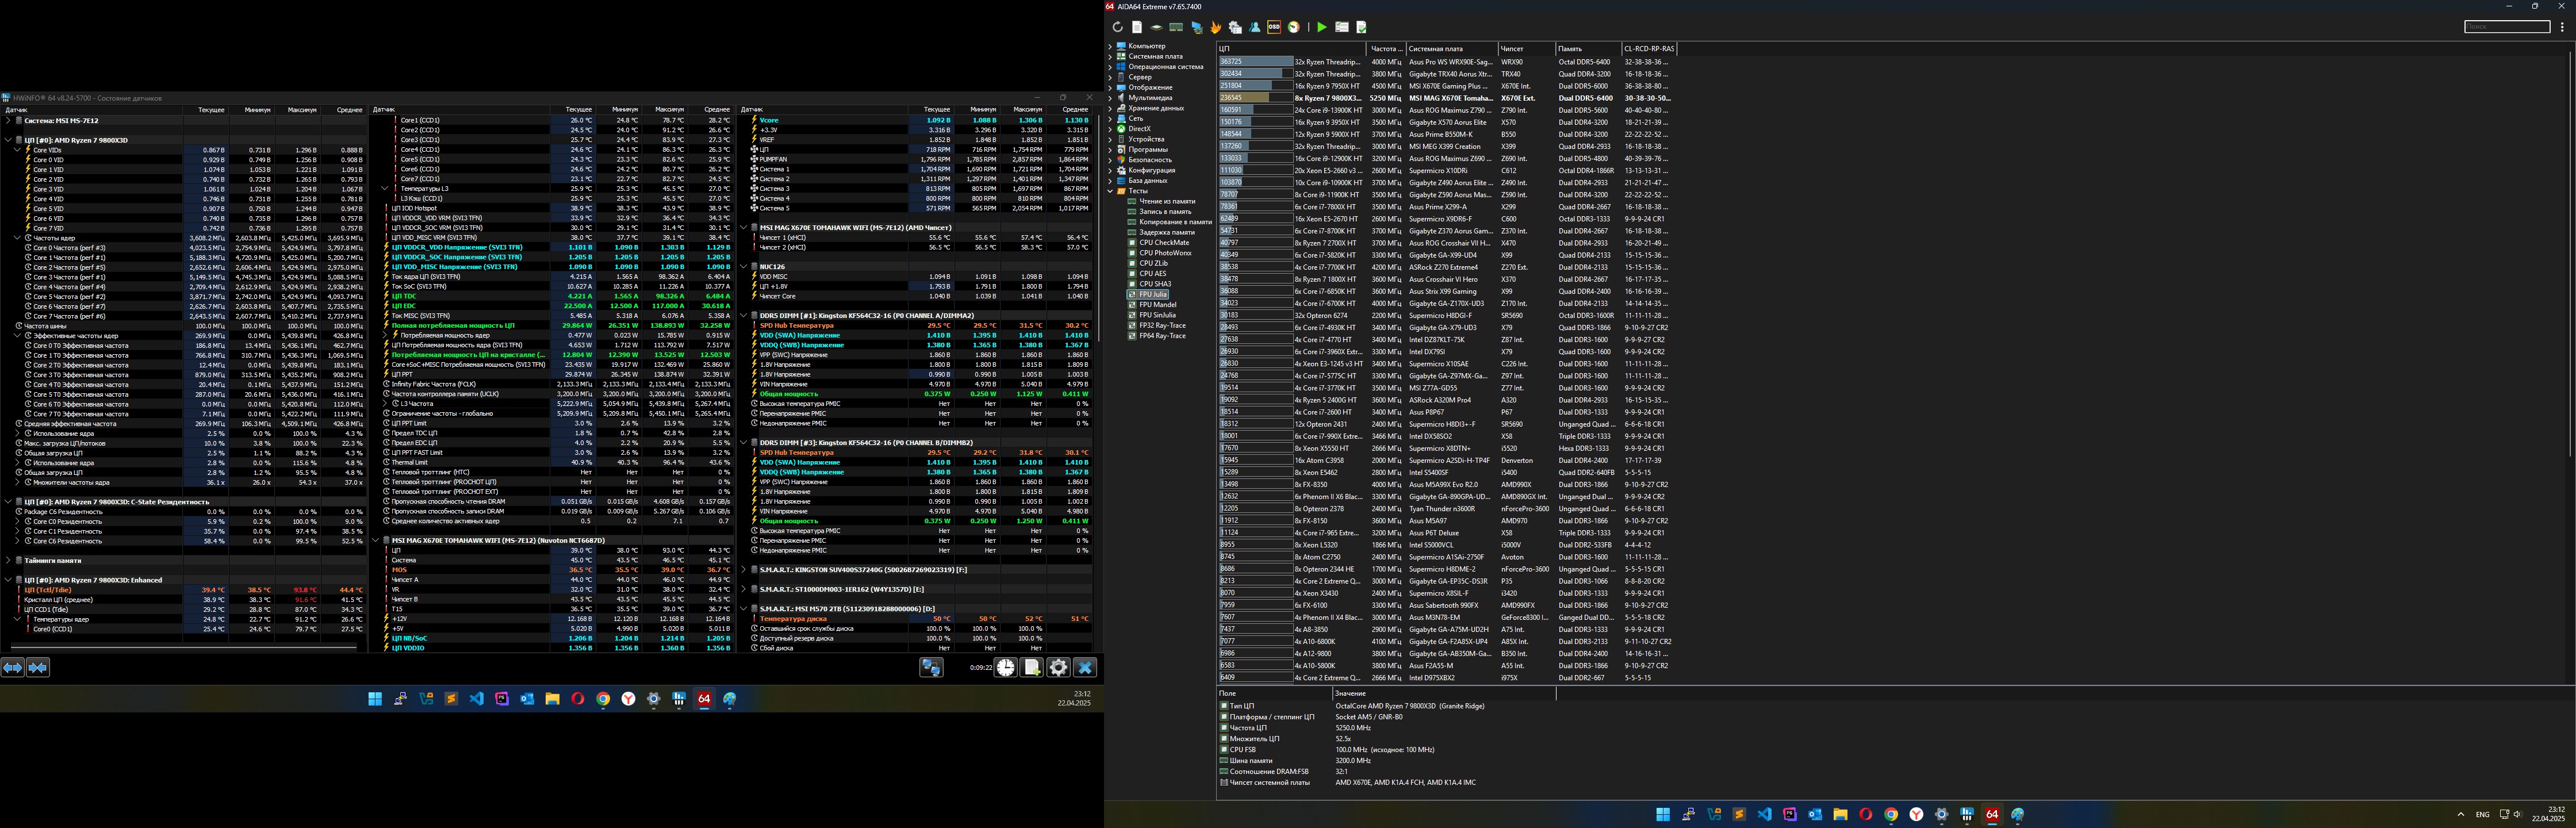
Task: Click the AIDA64 refresh icon
Action: point(1118,27)
